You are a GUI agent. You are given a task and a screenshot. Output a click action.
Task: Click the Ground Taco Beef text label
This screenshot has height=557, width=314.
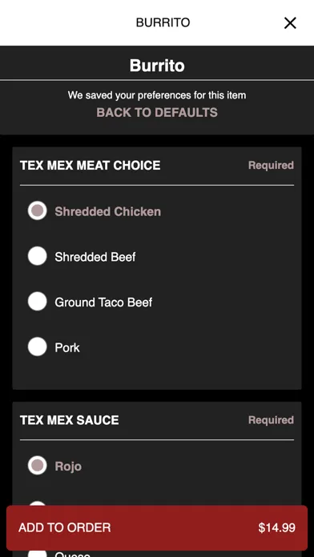click(103, 303)
